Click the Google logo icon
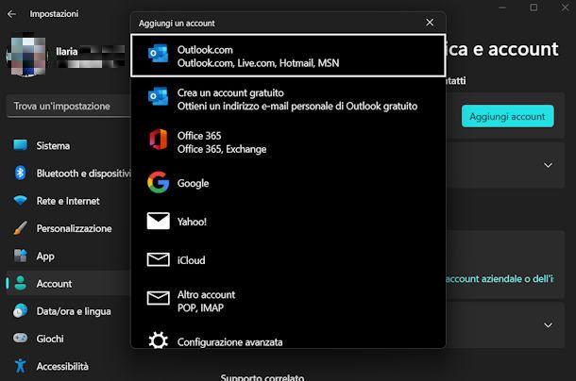This screenshot has width=576, height=381. [x=158, y=182]
